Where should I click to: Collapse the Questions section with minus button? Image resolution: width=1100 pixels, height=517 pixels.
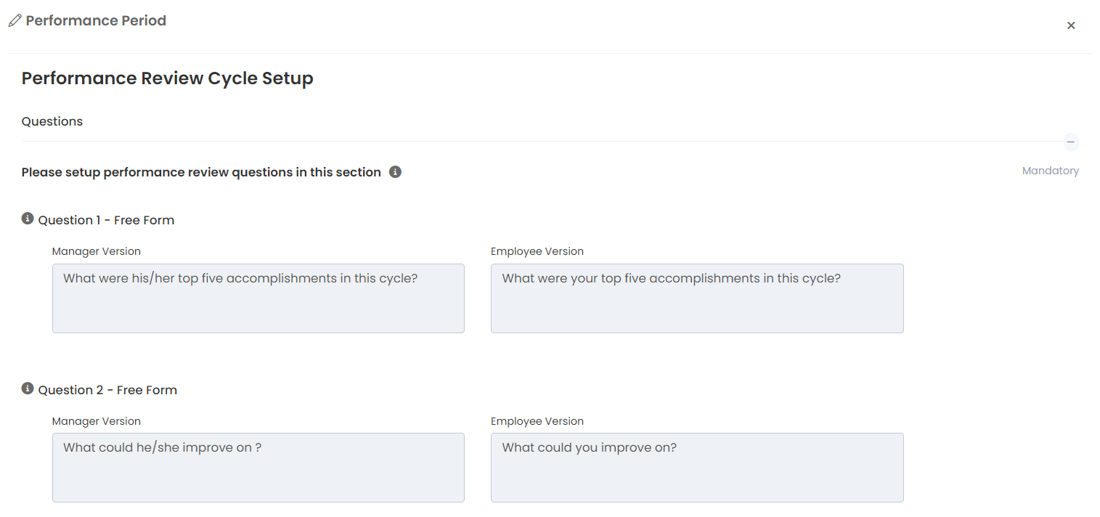[1070, 142]
